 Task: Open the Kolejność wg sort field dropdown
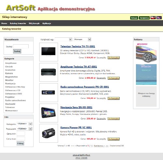[63, 39]
